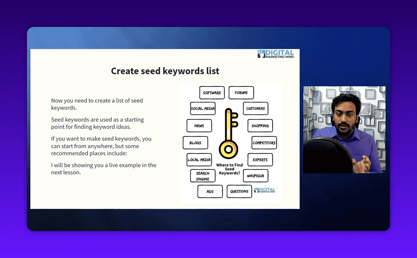Image resolution: width=417 pixels, height=258 pixels.
Task: Enable the COMPETITORS source option
Action: [x=264, y=143]
